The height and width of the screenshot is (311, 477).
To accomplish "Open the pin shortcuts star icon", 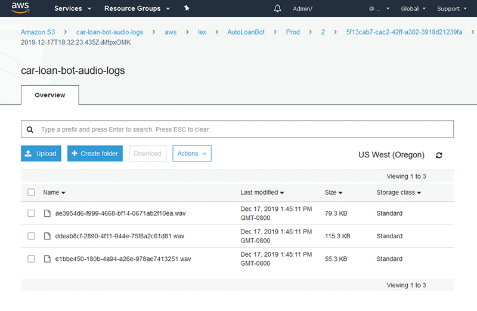I will [x=187, y=8].
